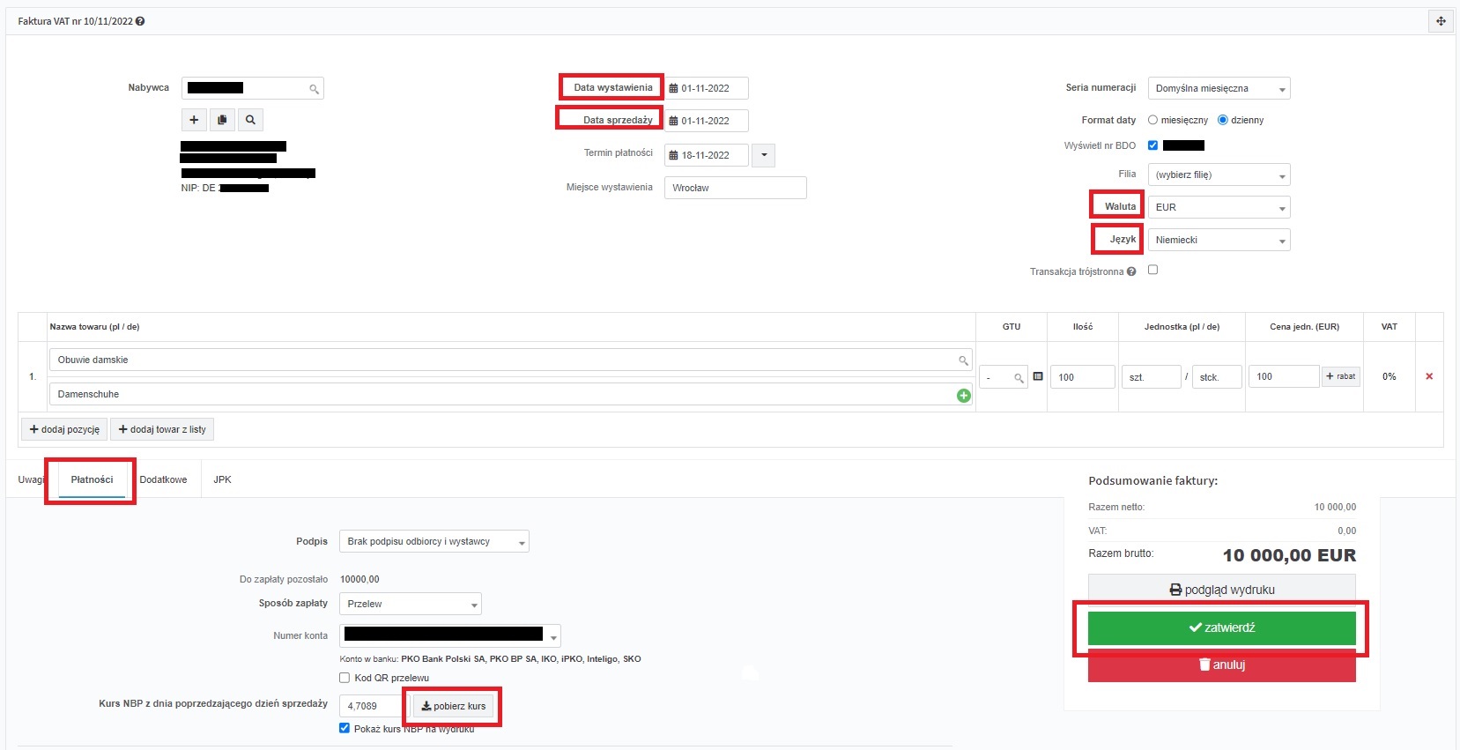Click the move panel icon in header
Image resolution: width=1460 pixels, height=750 pixels.
tap(1441, 21)
